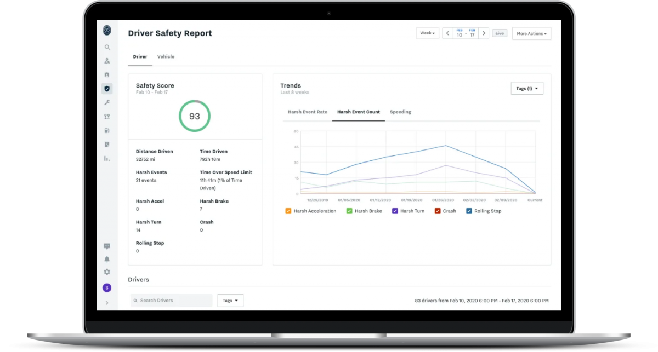Click the 792h 16m time driven value
658x352 pixels.
point(211,159)
